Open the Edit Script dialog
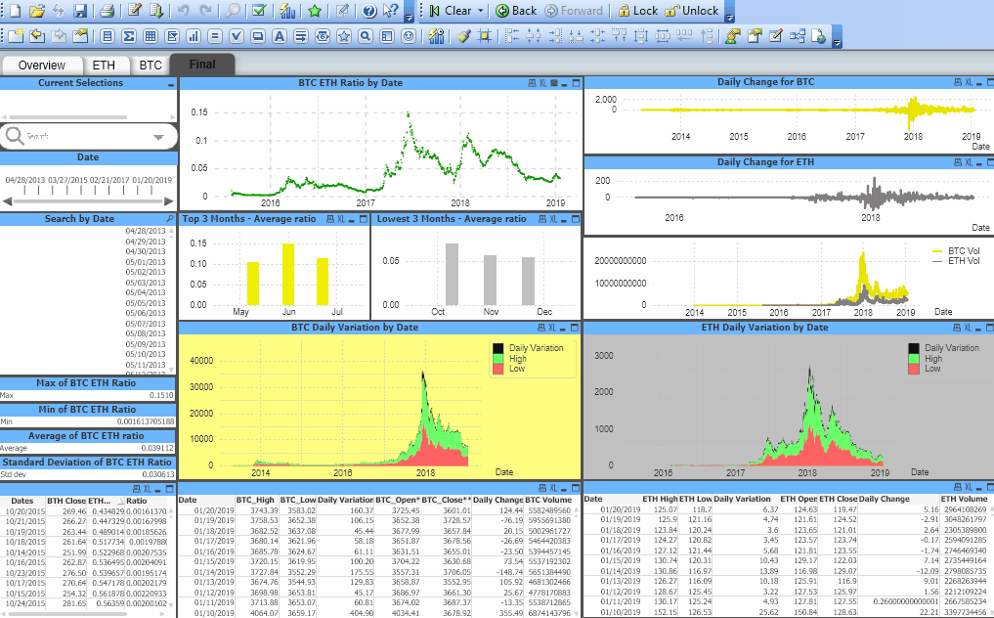 click(135, 13)
